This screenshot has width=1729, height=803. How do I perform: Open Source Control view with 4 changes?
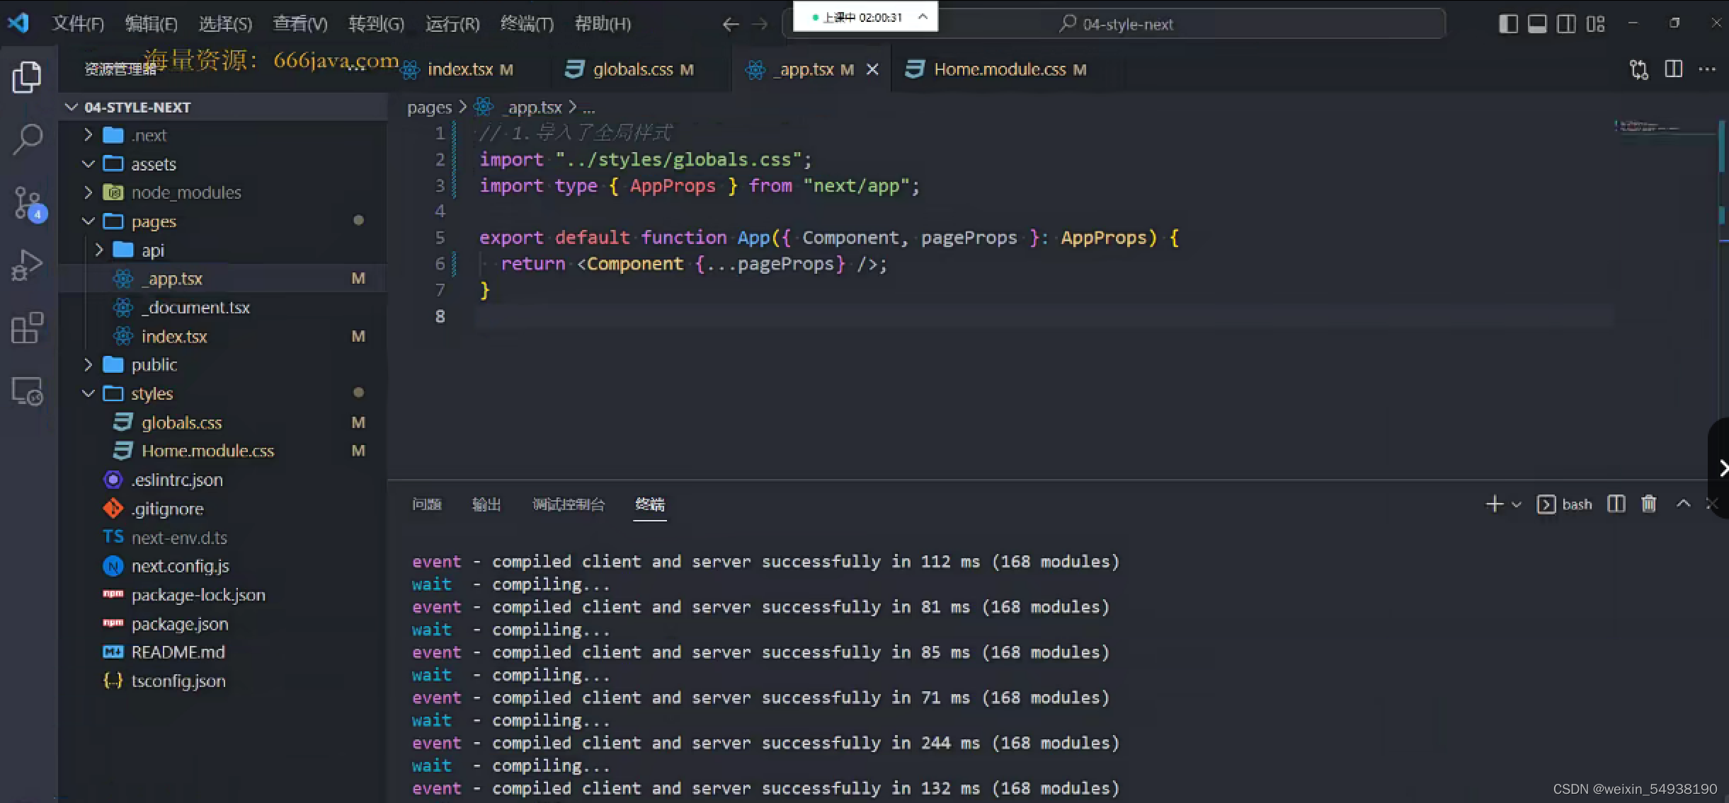28,204
